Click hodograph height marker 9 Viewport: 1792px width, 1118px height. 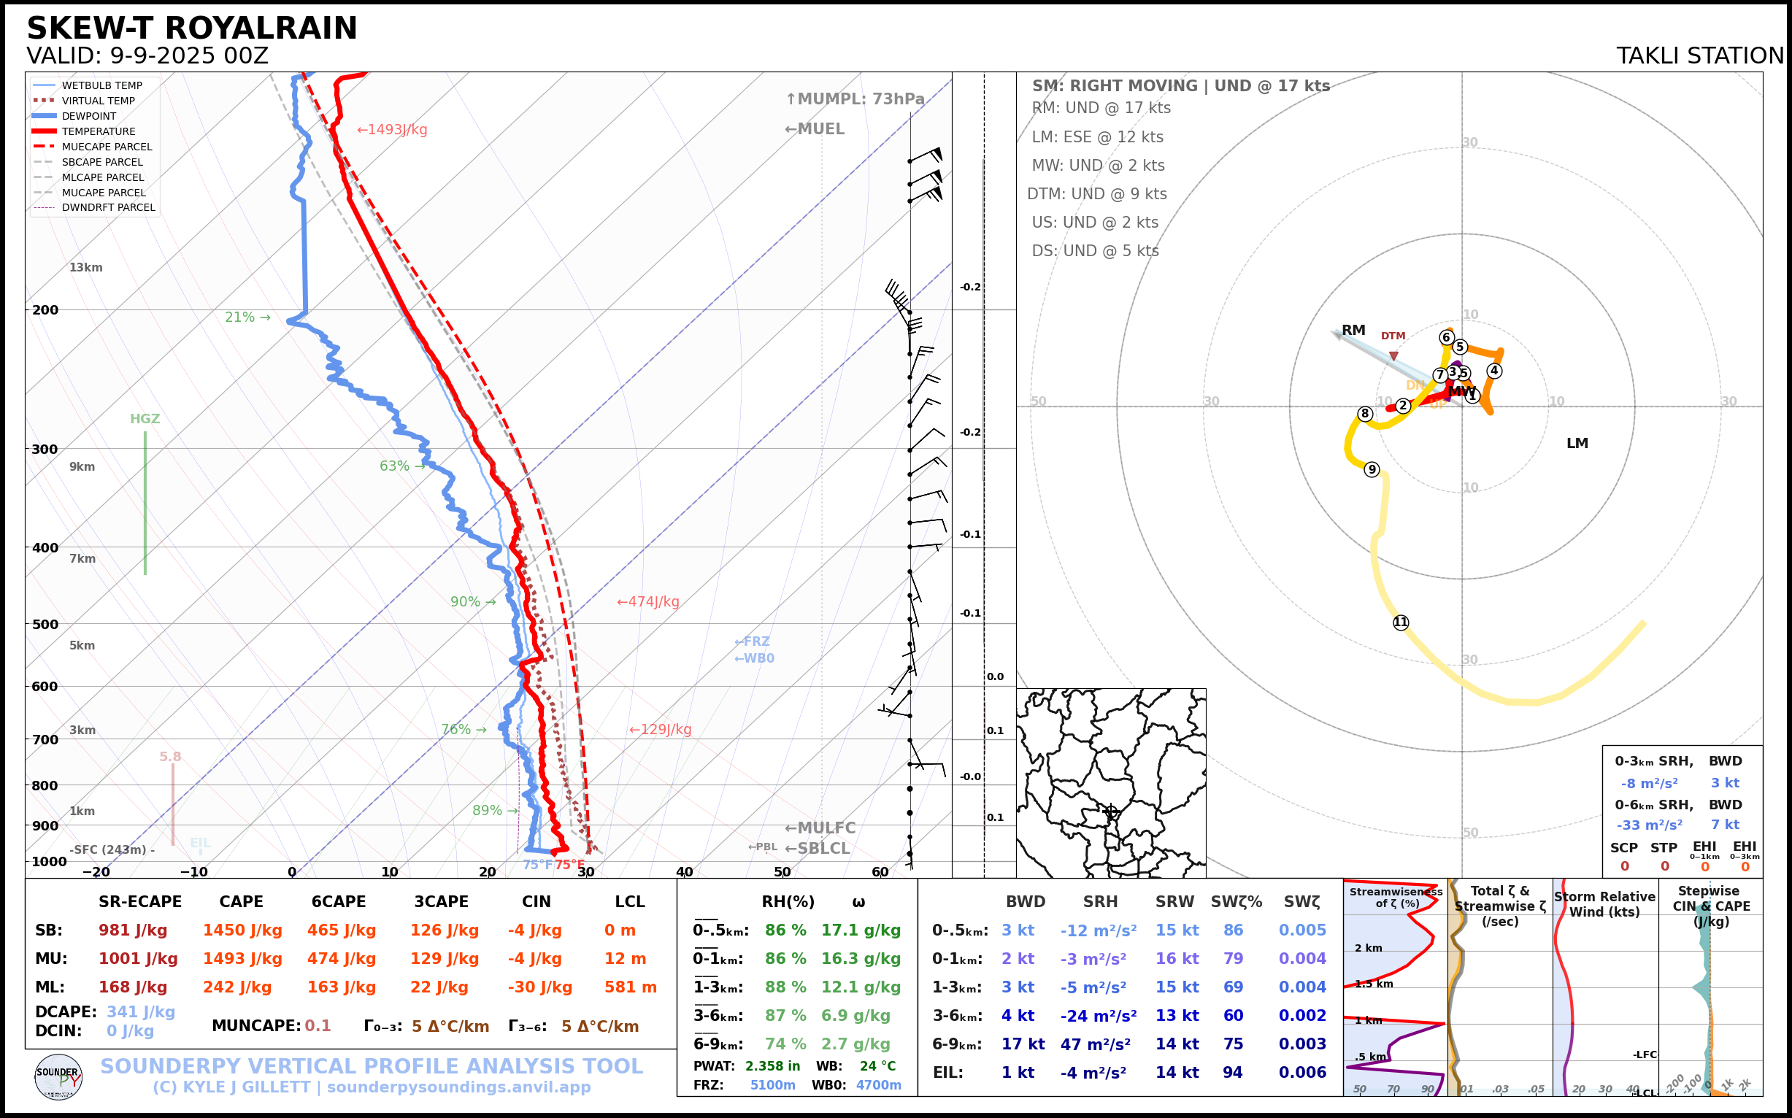coord(1372,469)
